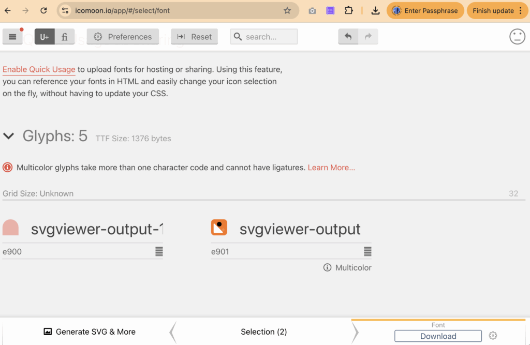Open font Preferences
The height and width of the screenshot is (345, 530).
click(123, 37)
